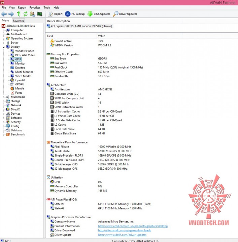This screenshot has width=238, height=242.
Task: Open the Help menu
Action: (57, 7)
